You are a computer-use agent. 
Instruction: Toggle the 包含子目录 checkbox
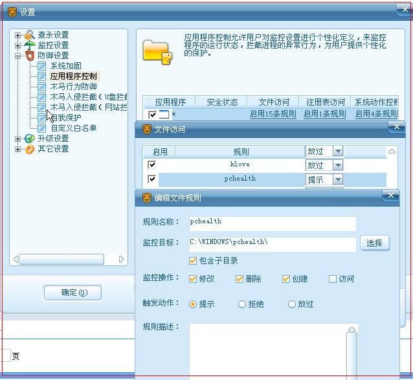pos(193,261)
